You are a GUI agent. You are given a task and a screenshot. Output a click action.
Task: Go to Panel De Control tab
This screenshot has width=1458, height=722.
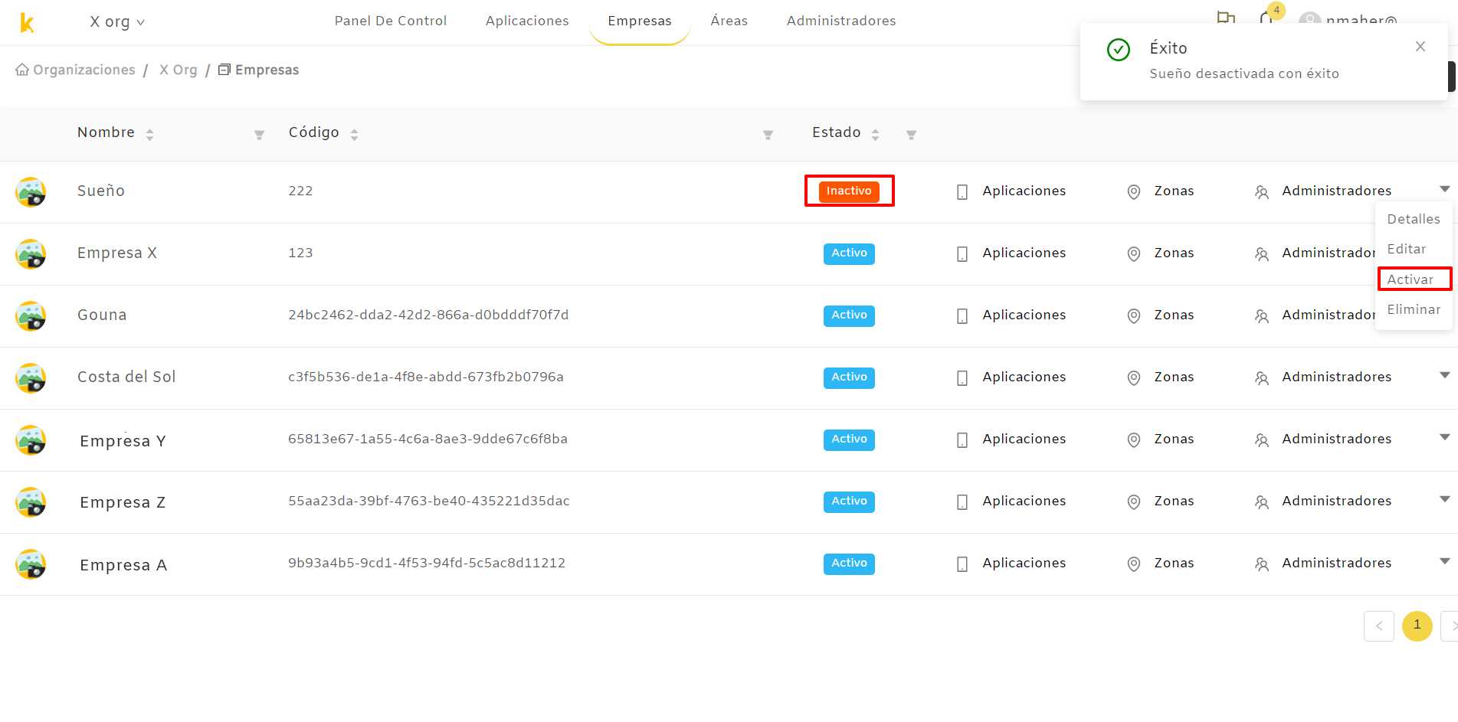click(x=390, y=21)
